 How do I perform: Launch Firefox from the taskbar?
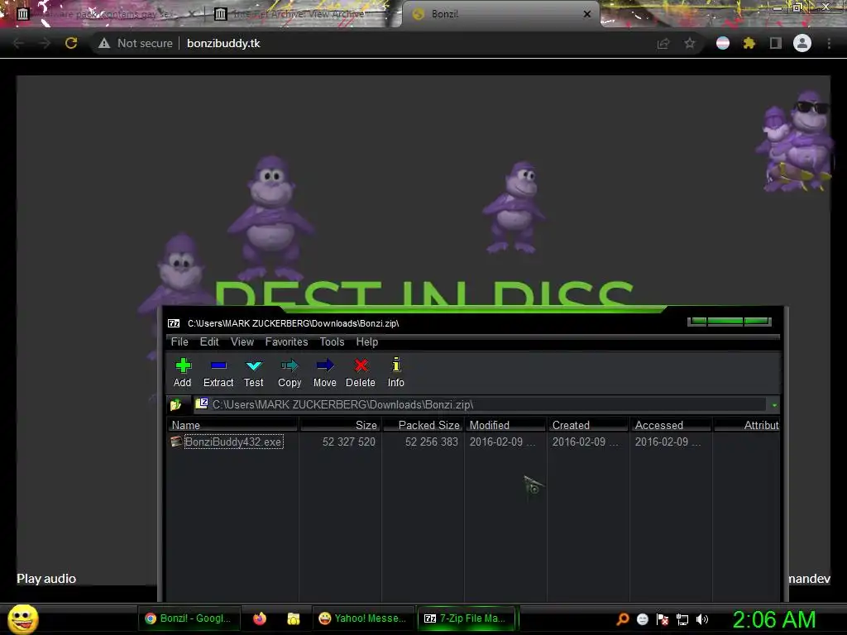click(x=259, y=618)
